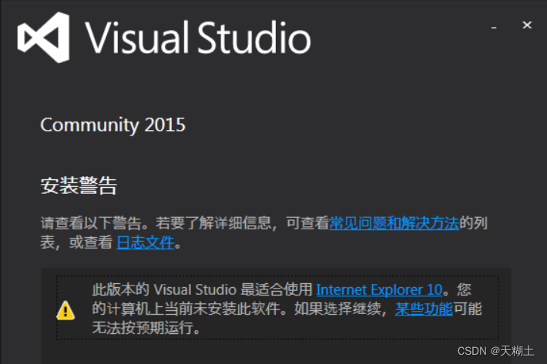
Task: Click the Community 2015 edition text
Action: 112,125
